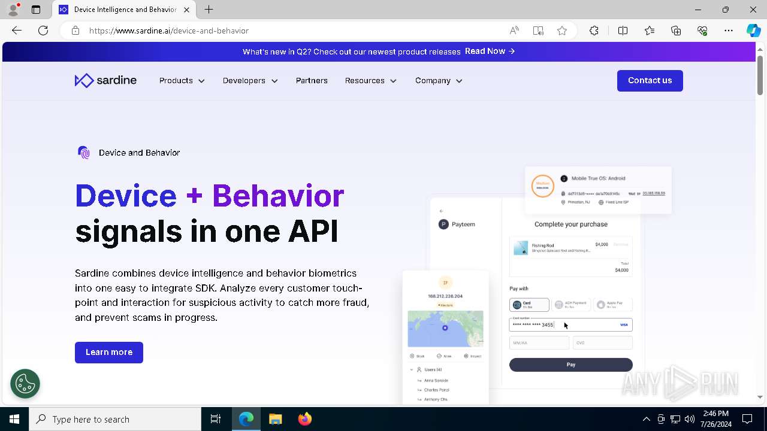Open the Partners nav link

coord(312,80)
